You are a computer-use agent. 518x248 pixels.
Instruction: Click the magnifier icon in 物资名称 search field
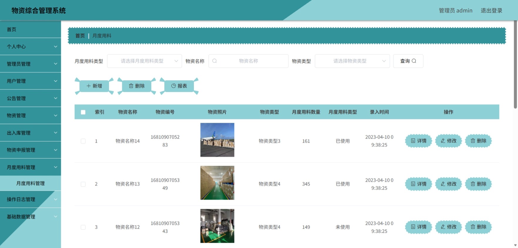point(214,61)
